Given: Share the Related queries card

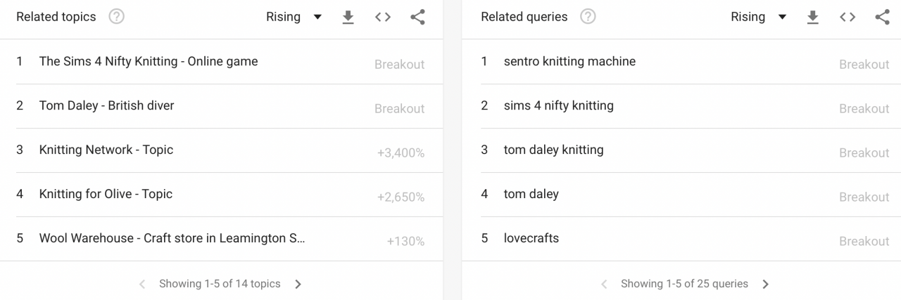Looking at the screenshot, I should (882, 18).
